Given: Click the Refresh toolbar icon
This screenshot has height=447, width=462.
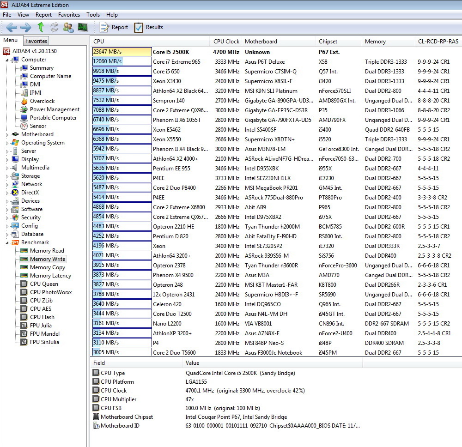Looking at the screenshot, I should 54,27.
